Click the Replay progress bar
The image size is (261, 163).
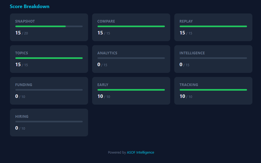(x=213, y=26)
